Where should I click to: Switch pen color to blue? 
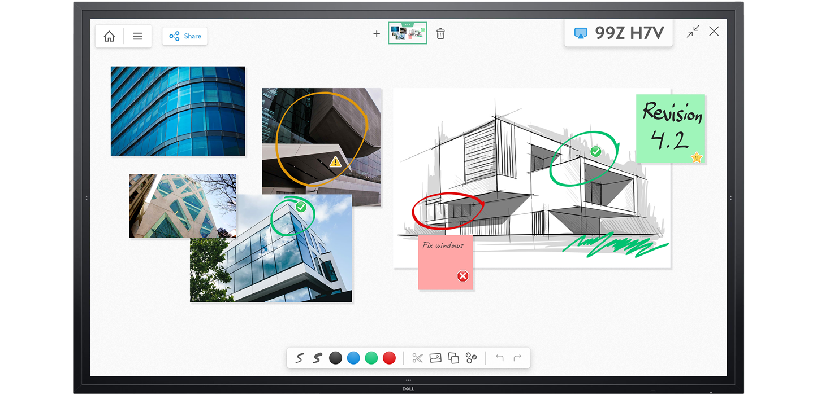(353, 358)
